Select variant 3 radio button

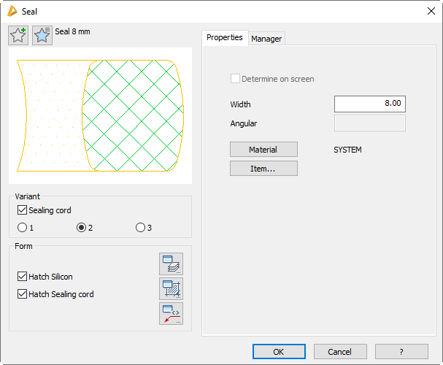[x=140, y=228]
